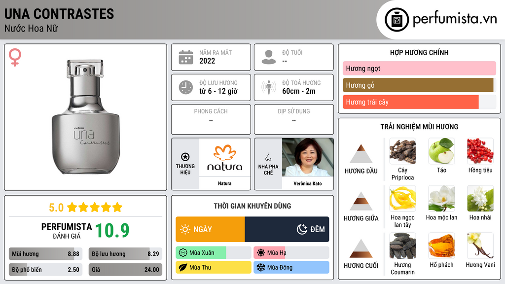Click the Hương trái cây accord bar

tap(419, 102)
